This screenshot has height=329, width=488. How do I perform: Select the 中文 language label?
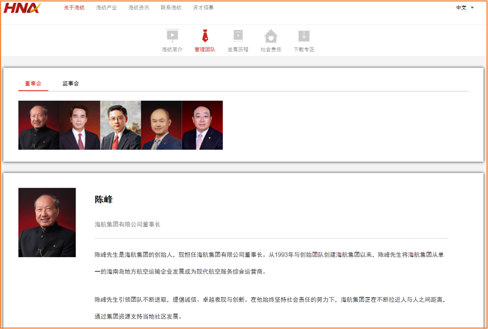(461, 8)
